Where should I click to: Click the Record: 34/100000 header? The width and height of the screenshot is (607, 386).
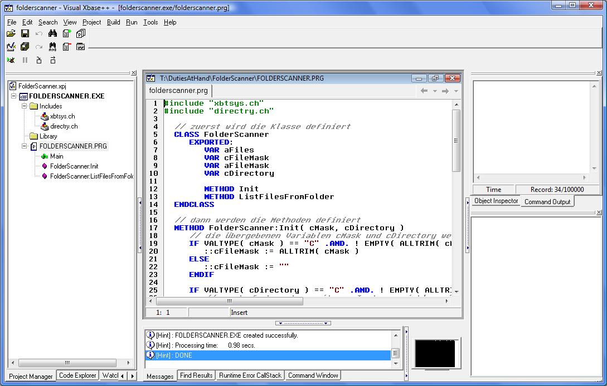557,189
